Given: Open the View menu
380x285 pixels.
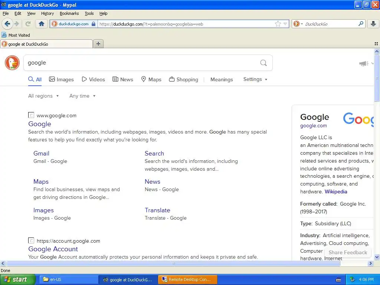Looking at the screenshot, I should click(31, 13).
